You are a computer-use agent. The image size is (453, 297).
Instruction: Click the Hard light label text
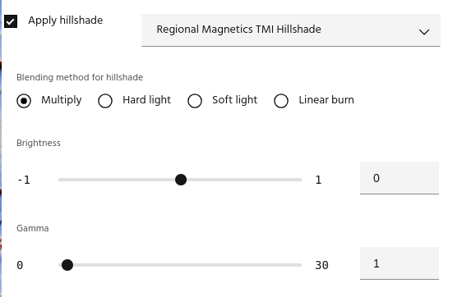(x=147, y=100)
